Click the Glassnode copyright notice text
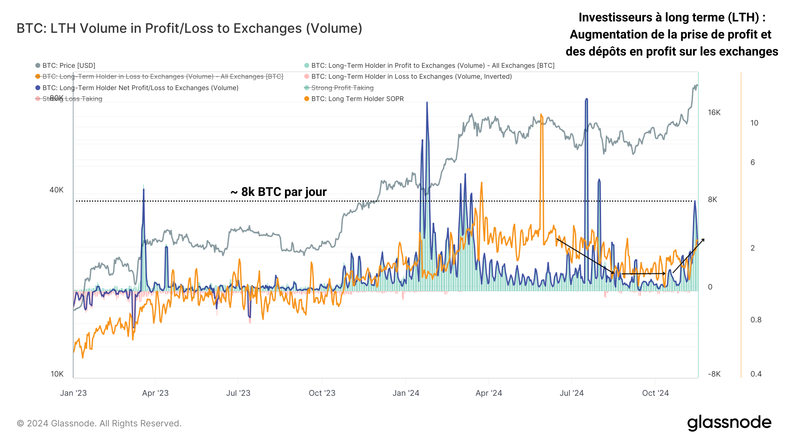The width and height of the screenshot is (788, 443). coord(99,423)
